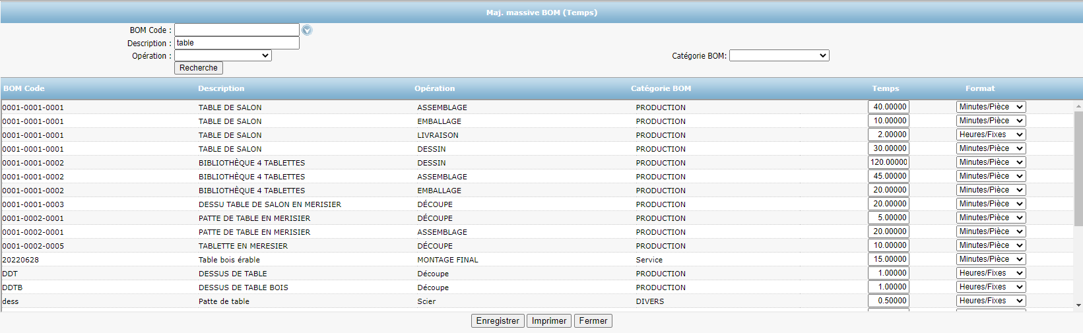1083x333 pixels.
Task: Sort by the BOM Code column header
Action: pyautogui.click(x=24, y=88)
